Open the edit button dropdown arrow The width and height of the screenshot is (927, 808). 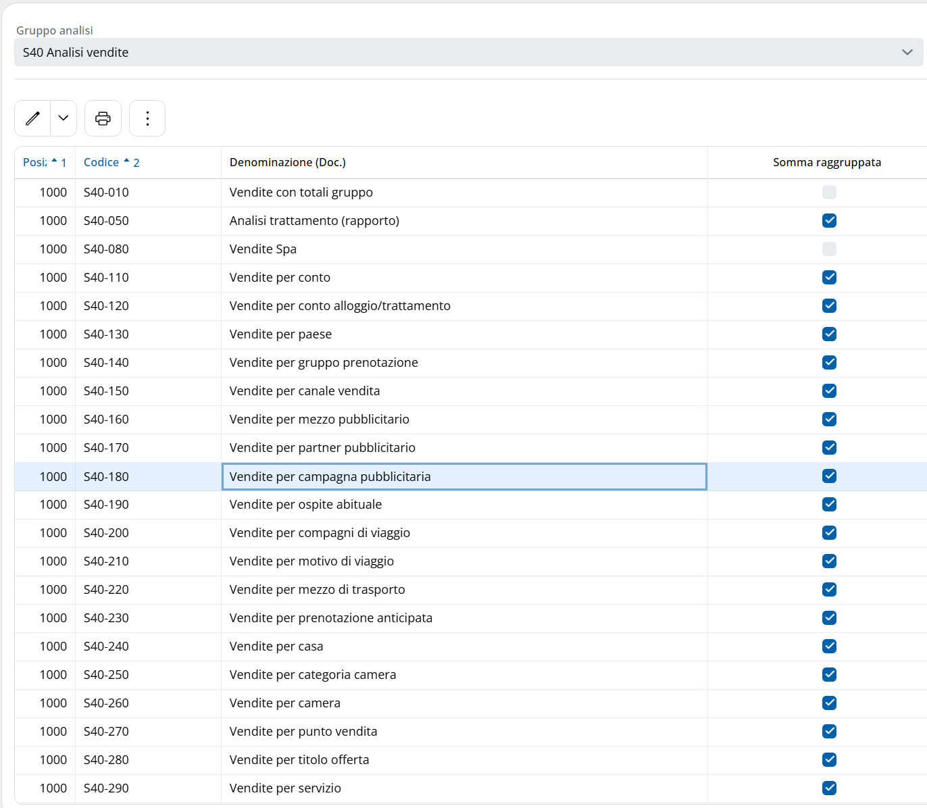point(64,118)
